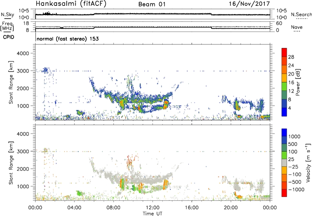Viewport: 312px width, 216px height.
Task: Click the "Nave" legend label
Action: click(297, 27)
